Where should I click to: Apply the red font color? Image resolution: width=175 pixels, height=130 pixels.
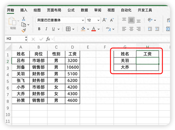(94, 29)
